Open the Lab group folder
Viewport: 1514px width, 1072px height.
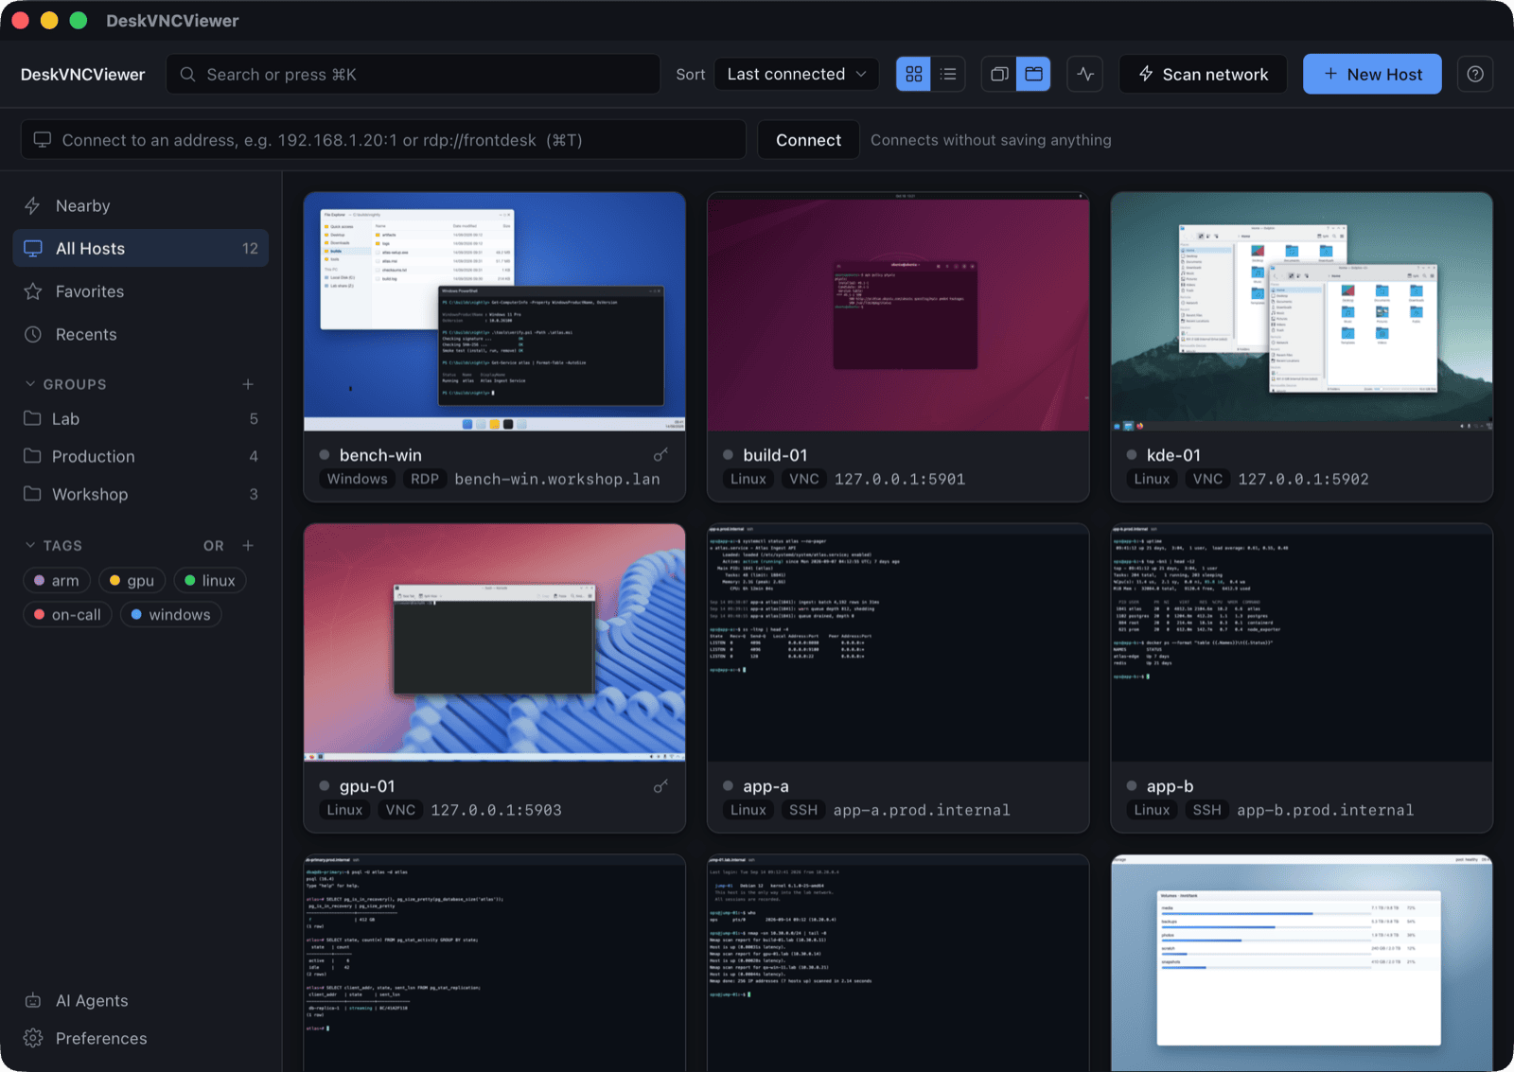(141, 419)
